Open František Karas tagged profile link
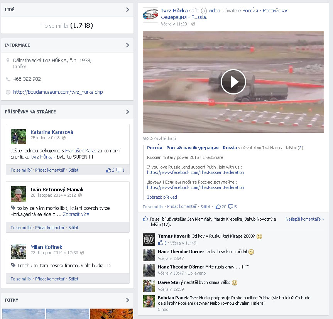Screen dimensions: 333x319 point(81,151)
